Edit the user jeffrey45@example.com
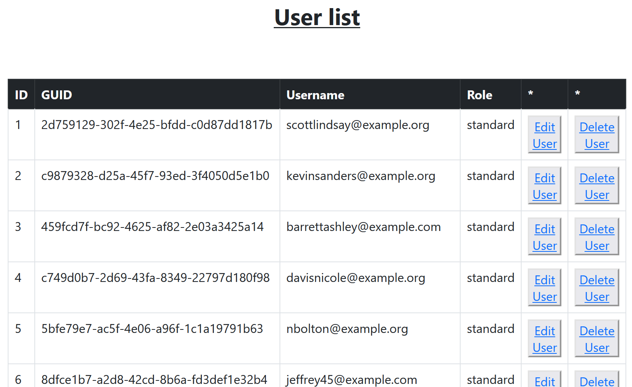The width and height of the screenshot is (632, 387). coord(544,380)
